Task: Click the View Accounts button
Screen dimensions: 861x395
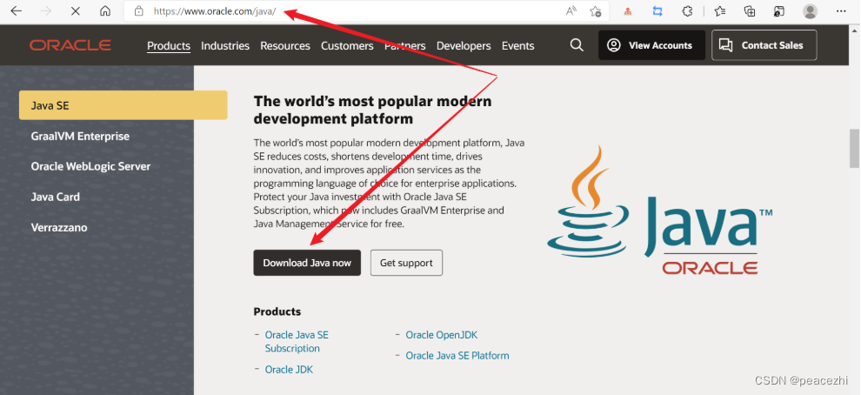Action: [651, 45]
